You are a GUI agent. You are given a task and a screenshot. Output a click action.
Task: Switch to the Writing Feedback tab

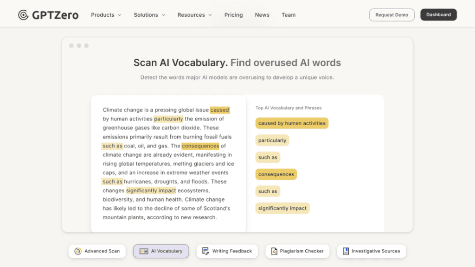click(227, 251)
